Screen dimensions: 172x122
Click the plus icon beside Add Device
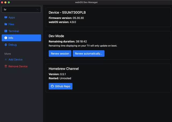6,60
